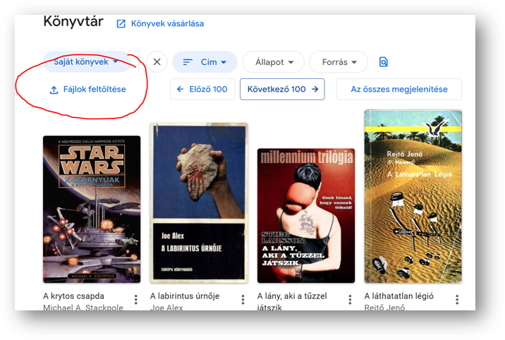Open more options for A láthatatlan légió
Screen dimensions: 505x340
457,299
